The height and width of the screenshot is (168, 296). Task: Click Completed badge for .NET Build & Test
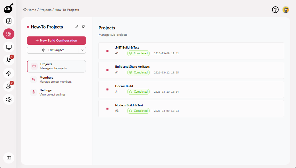pyautogui.click(x=138, y=53)
